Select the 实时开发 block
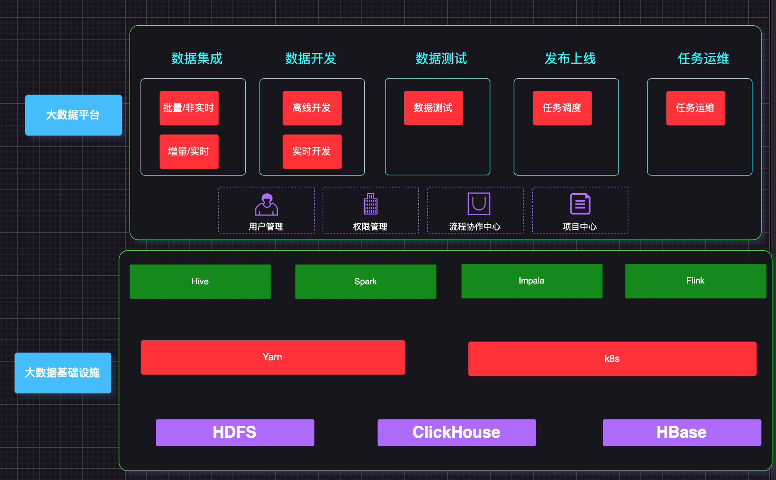Image resolution: width=776 pixels, height=480 pixels. click(x=312, y=152)
